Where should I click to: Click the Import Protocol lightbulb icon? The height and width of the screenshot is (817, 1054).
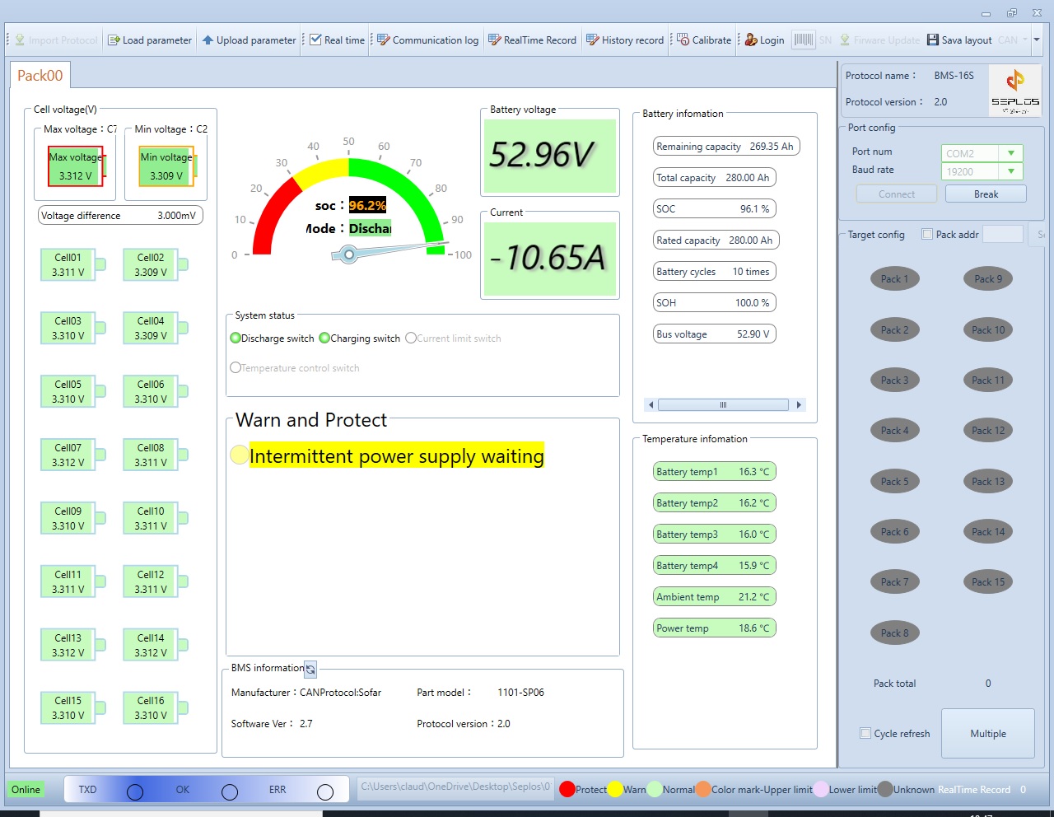coord(19,40)
